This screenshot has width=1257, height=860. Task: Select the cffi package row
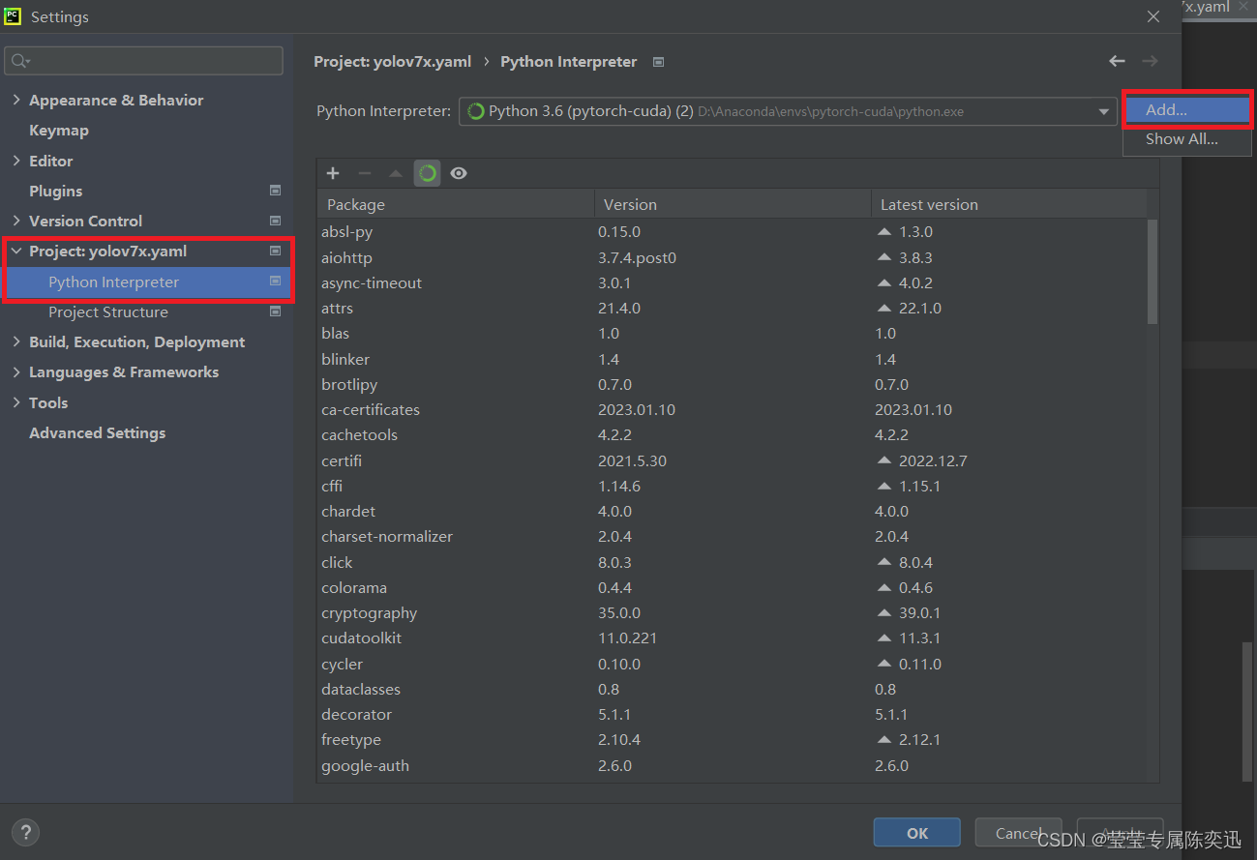pyautogui.click(x=733, y=486)
